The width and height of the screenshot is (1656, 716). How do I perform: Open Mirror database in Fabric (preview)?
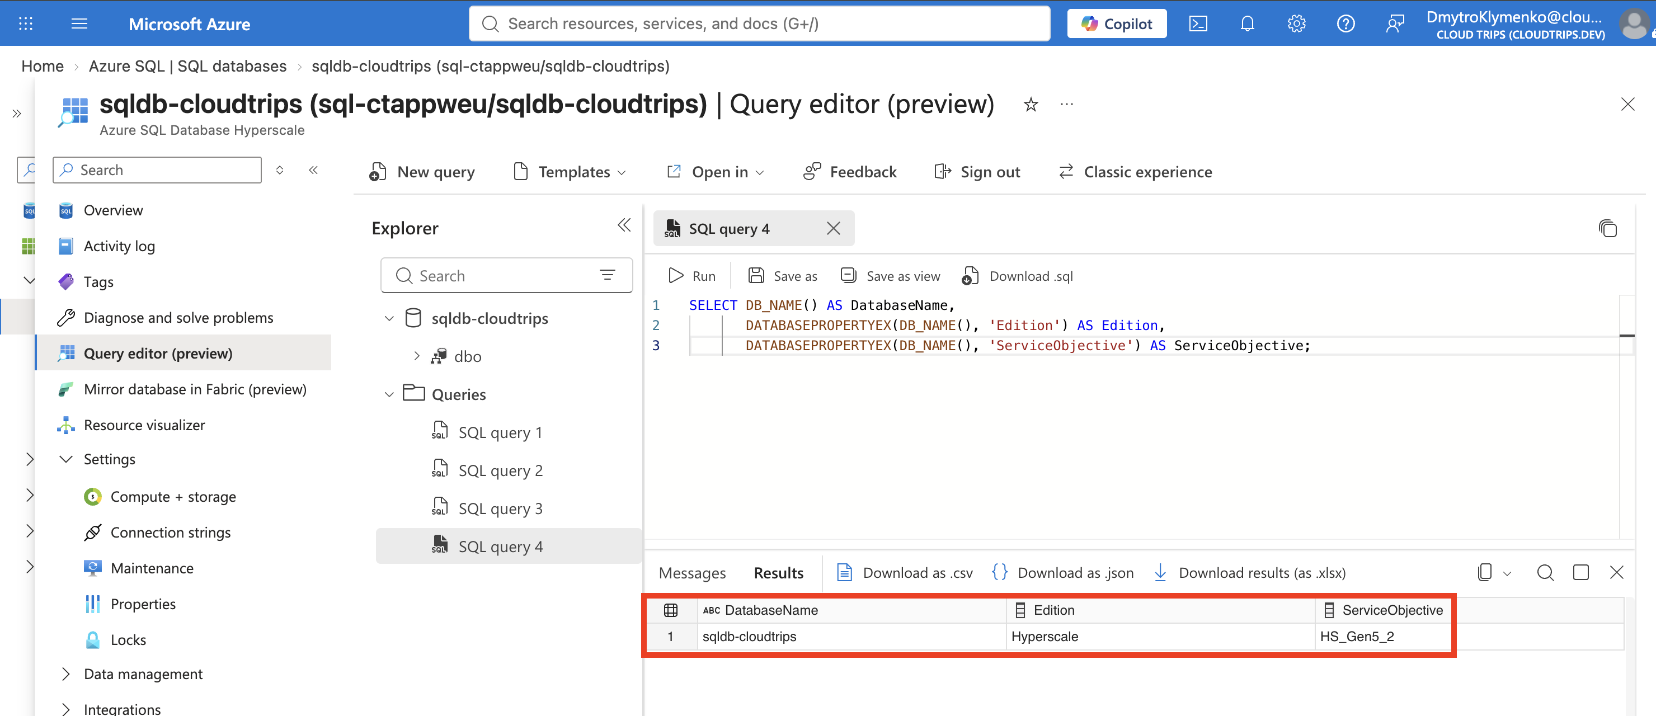coord(195,389)
